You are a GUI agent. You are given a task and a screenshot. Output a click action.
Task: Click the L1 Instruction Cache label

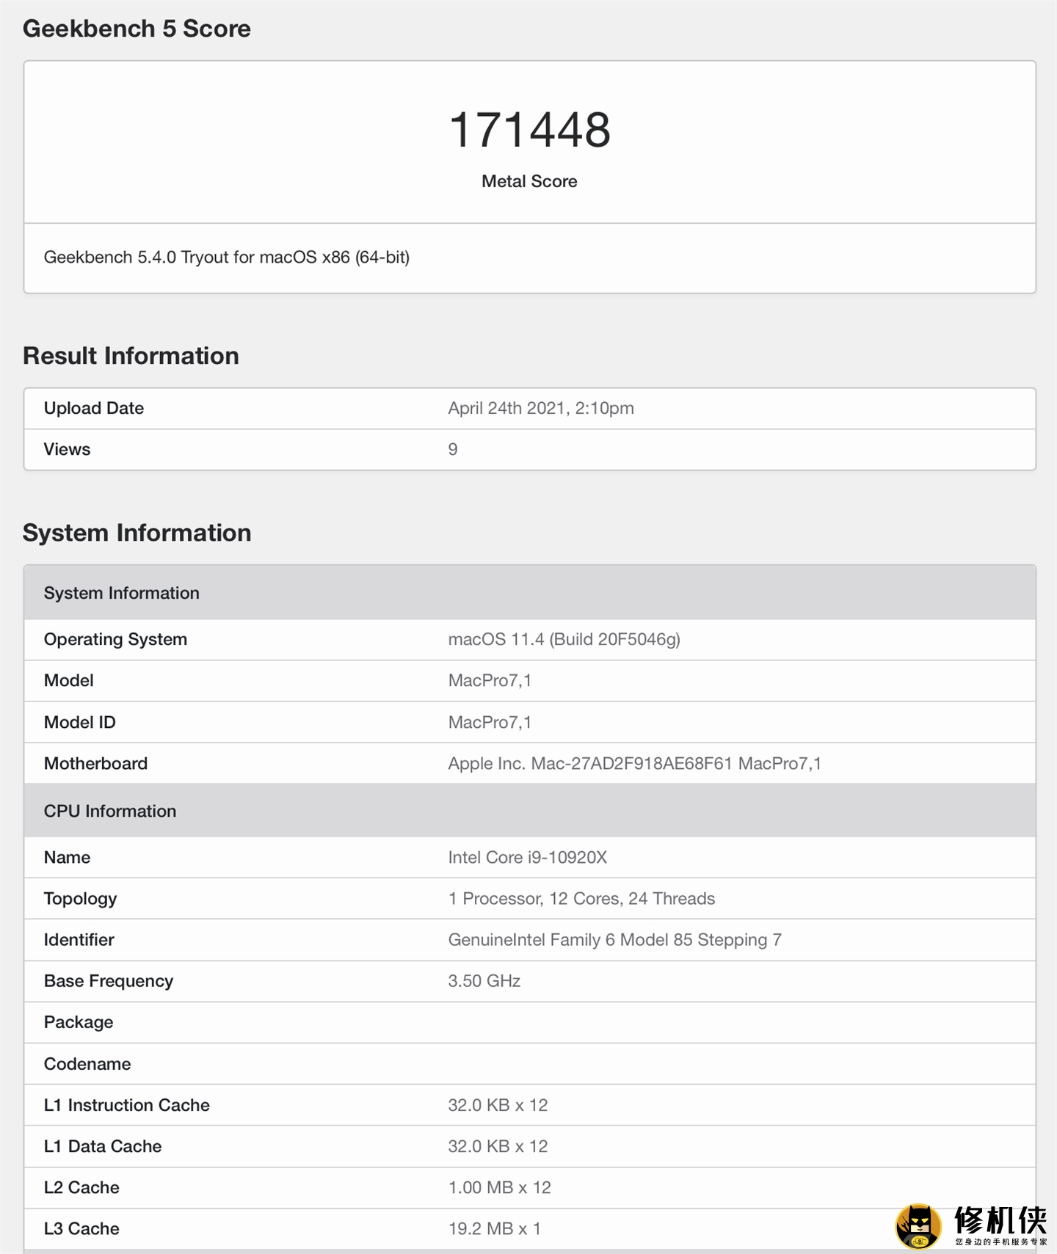[x=127, y=1105]
